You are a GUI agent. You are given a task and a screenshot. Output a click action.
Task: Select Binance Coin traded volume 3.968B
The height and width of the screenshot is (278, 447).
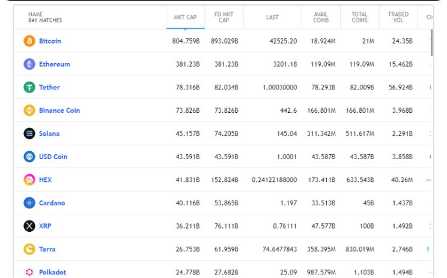coord(403,110)
